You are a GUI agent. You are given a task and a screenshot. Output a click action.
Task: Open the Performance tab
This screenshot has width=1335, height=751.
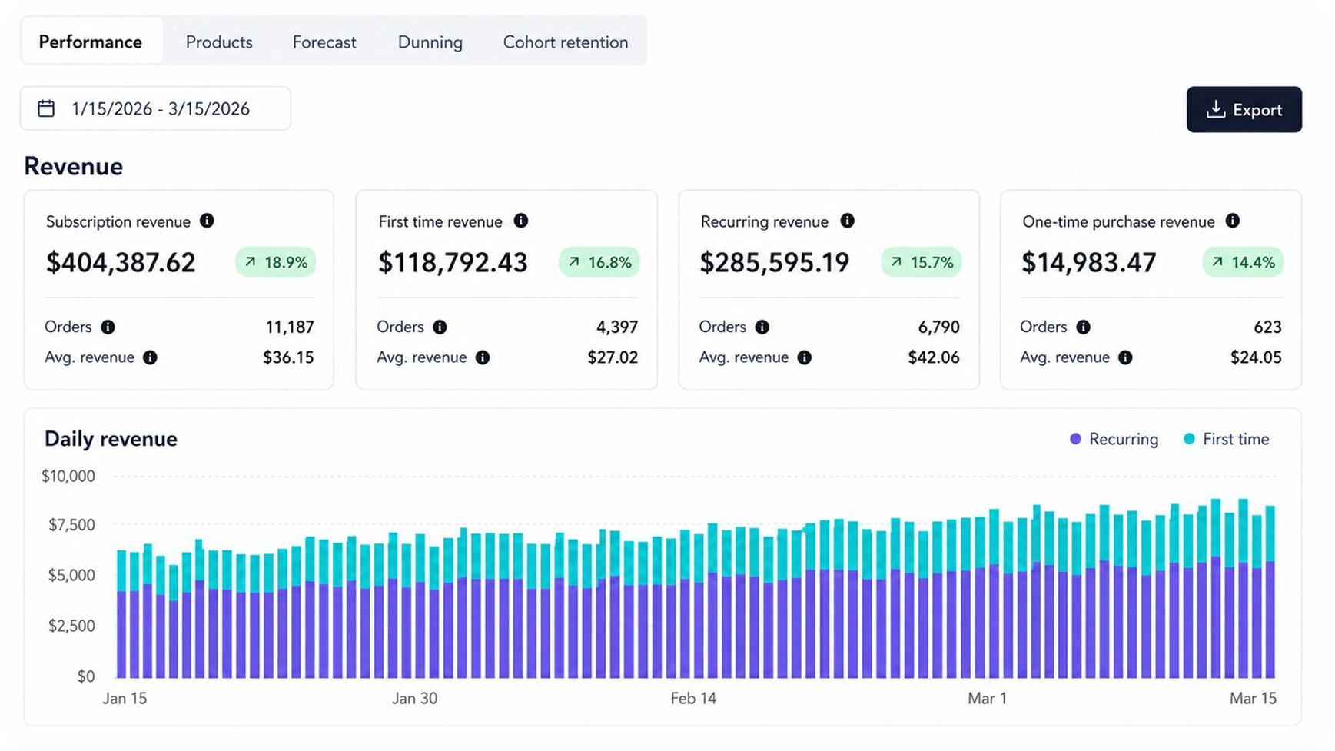coord(91,42)
